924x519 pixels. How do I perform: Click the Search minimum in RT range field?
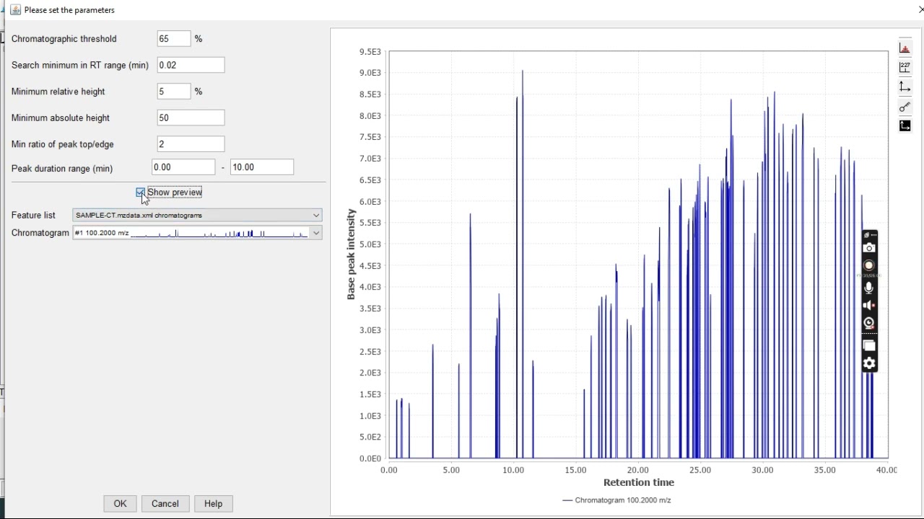[191, 65]
